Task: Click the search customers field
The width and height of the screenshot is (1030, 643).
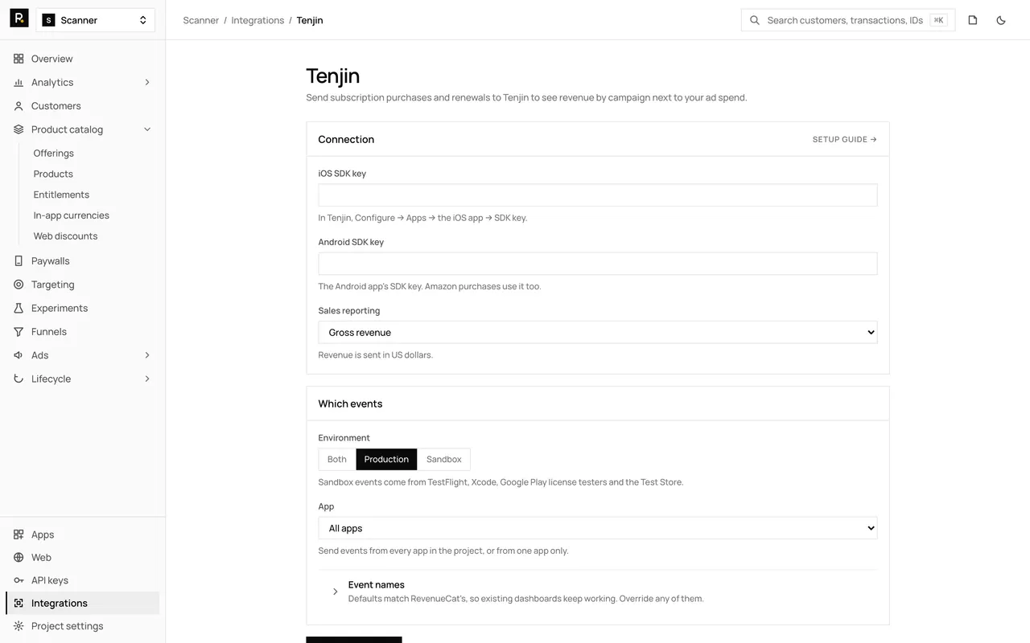Action: [848, 20]
